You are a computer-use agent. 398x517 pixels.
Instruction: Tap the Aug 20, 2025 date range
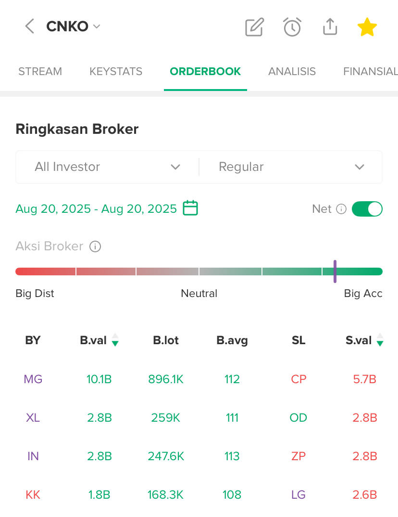pos(96,209)
